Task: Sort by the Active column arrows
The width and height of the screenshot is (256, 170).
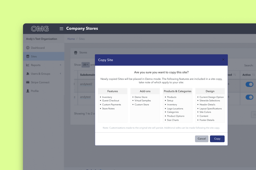Action: point(253,75)
